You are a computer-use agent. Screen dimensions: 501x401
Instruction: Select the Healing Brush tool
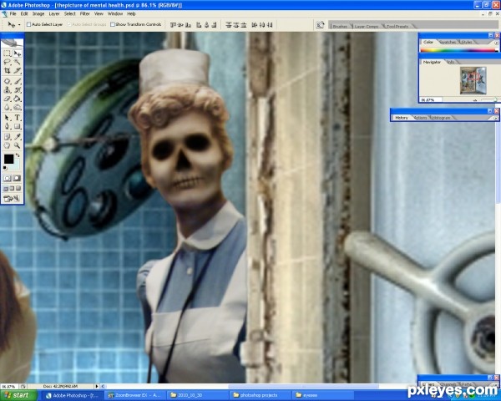click(x=8, y=81)
